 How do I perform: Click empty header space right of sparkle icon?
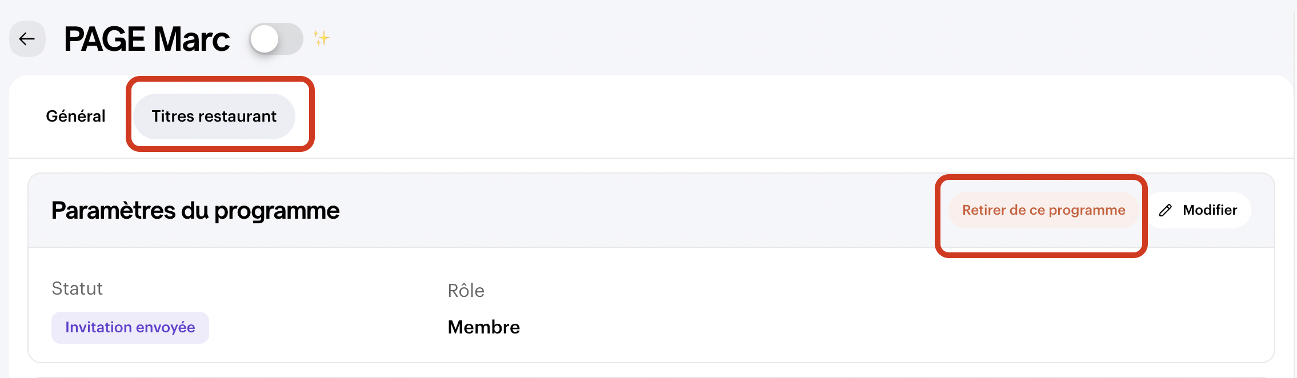click(x=743, y=39)
